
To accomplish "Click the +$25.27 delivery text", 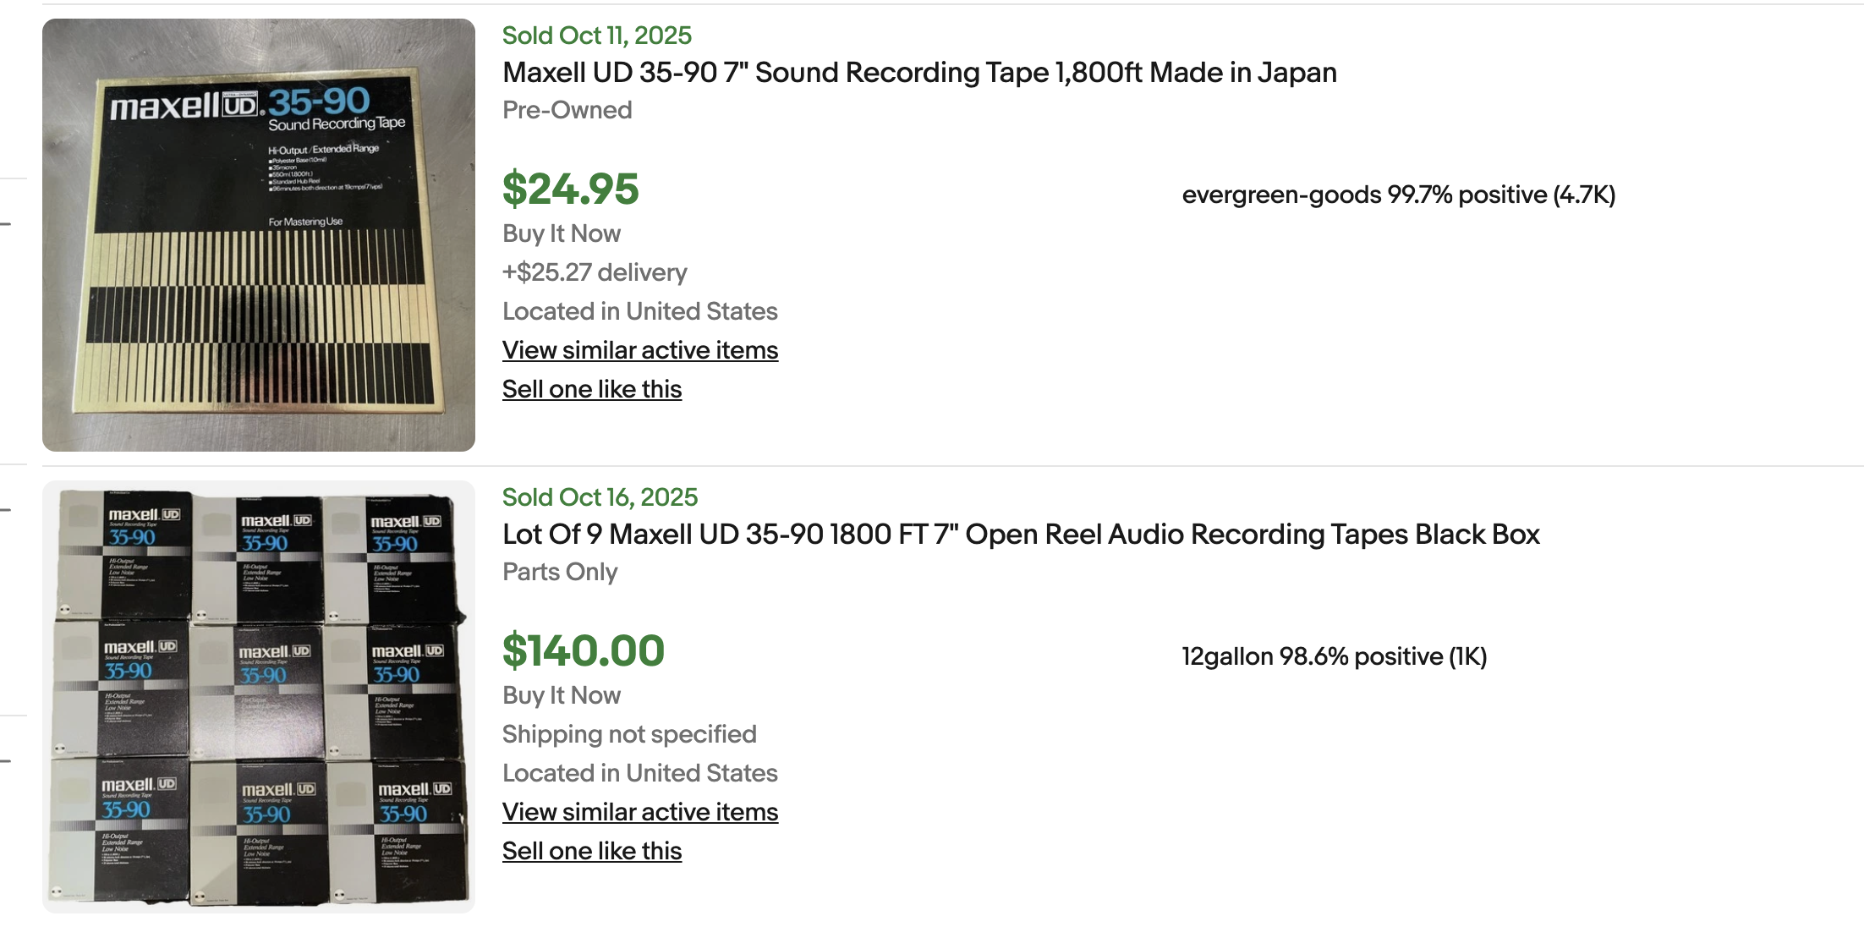I will coord(595,272).
